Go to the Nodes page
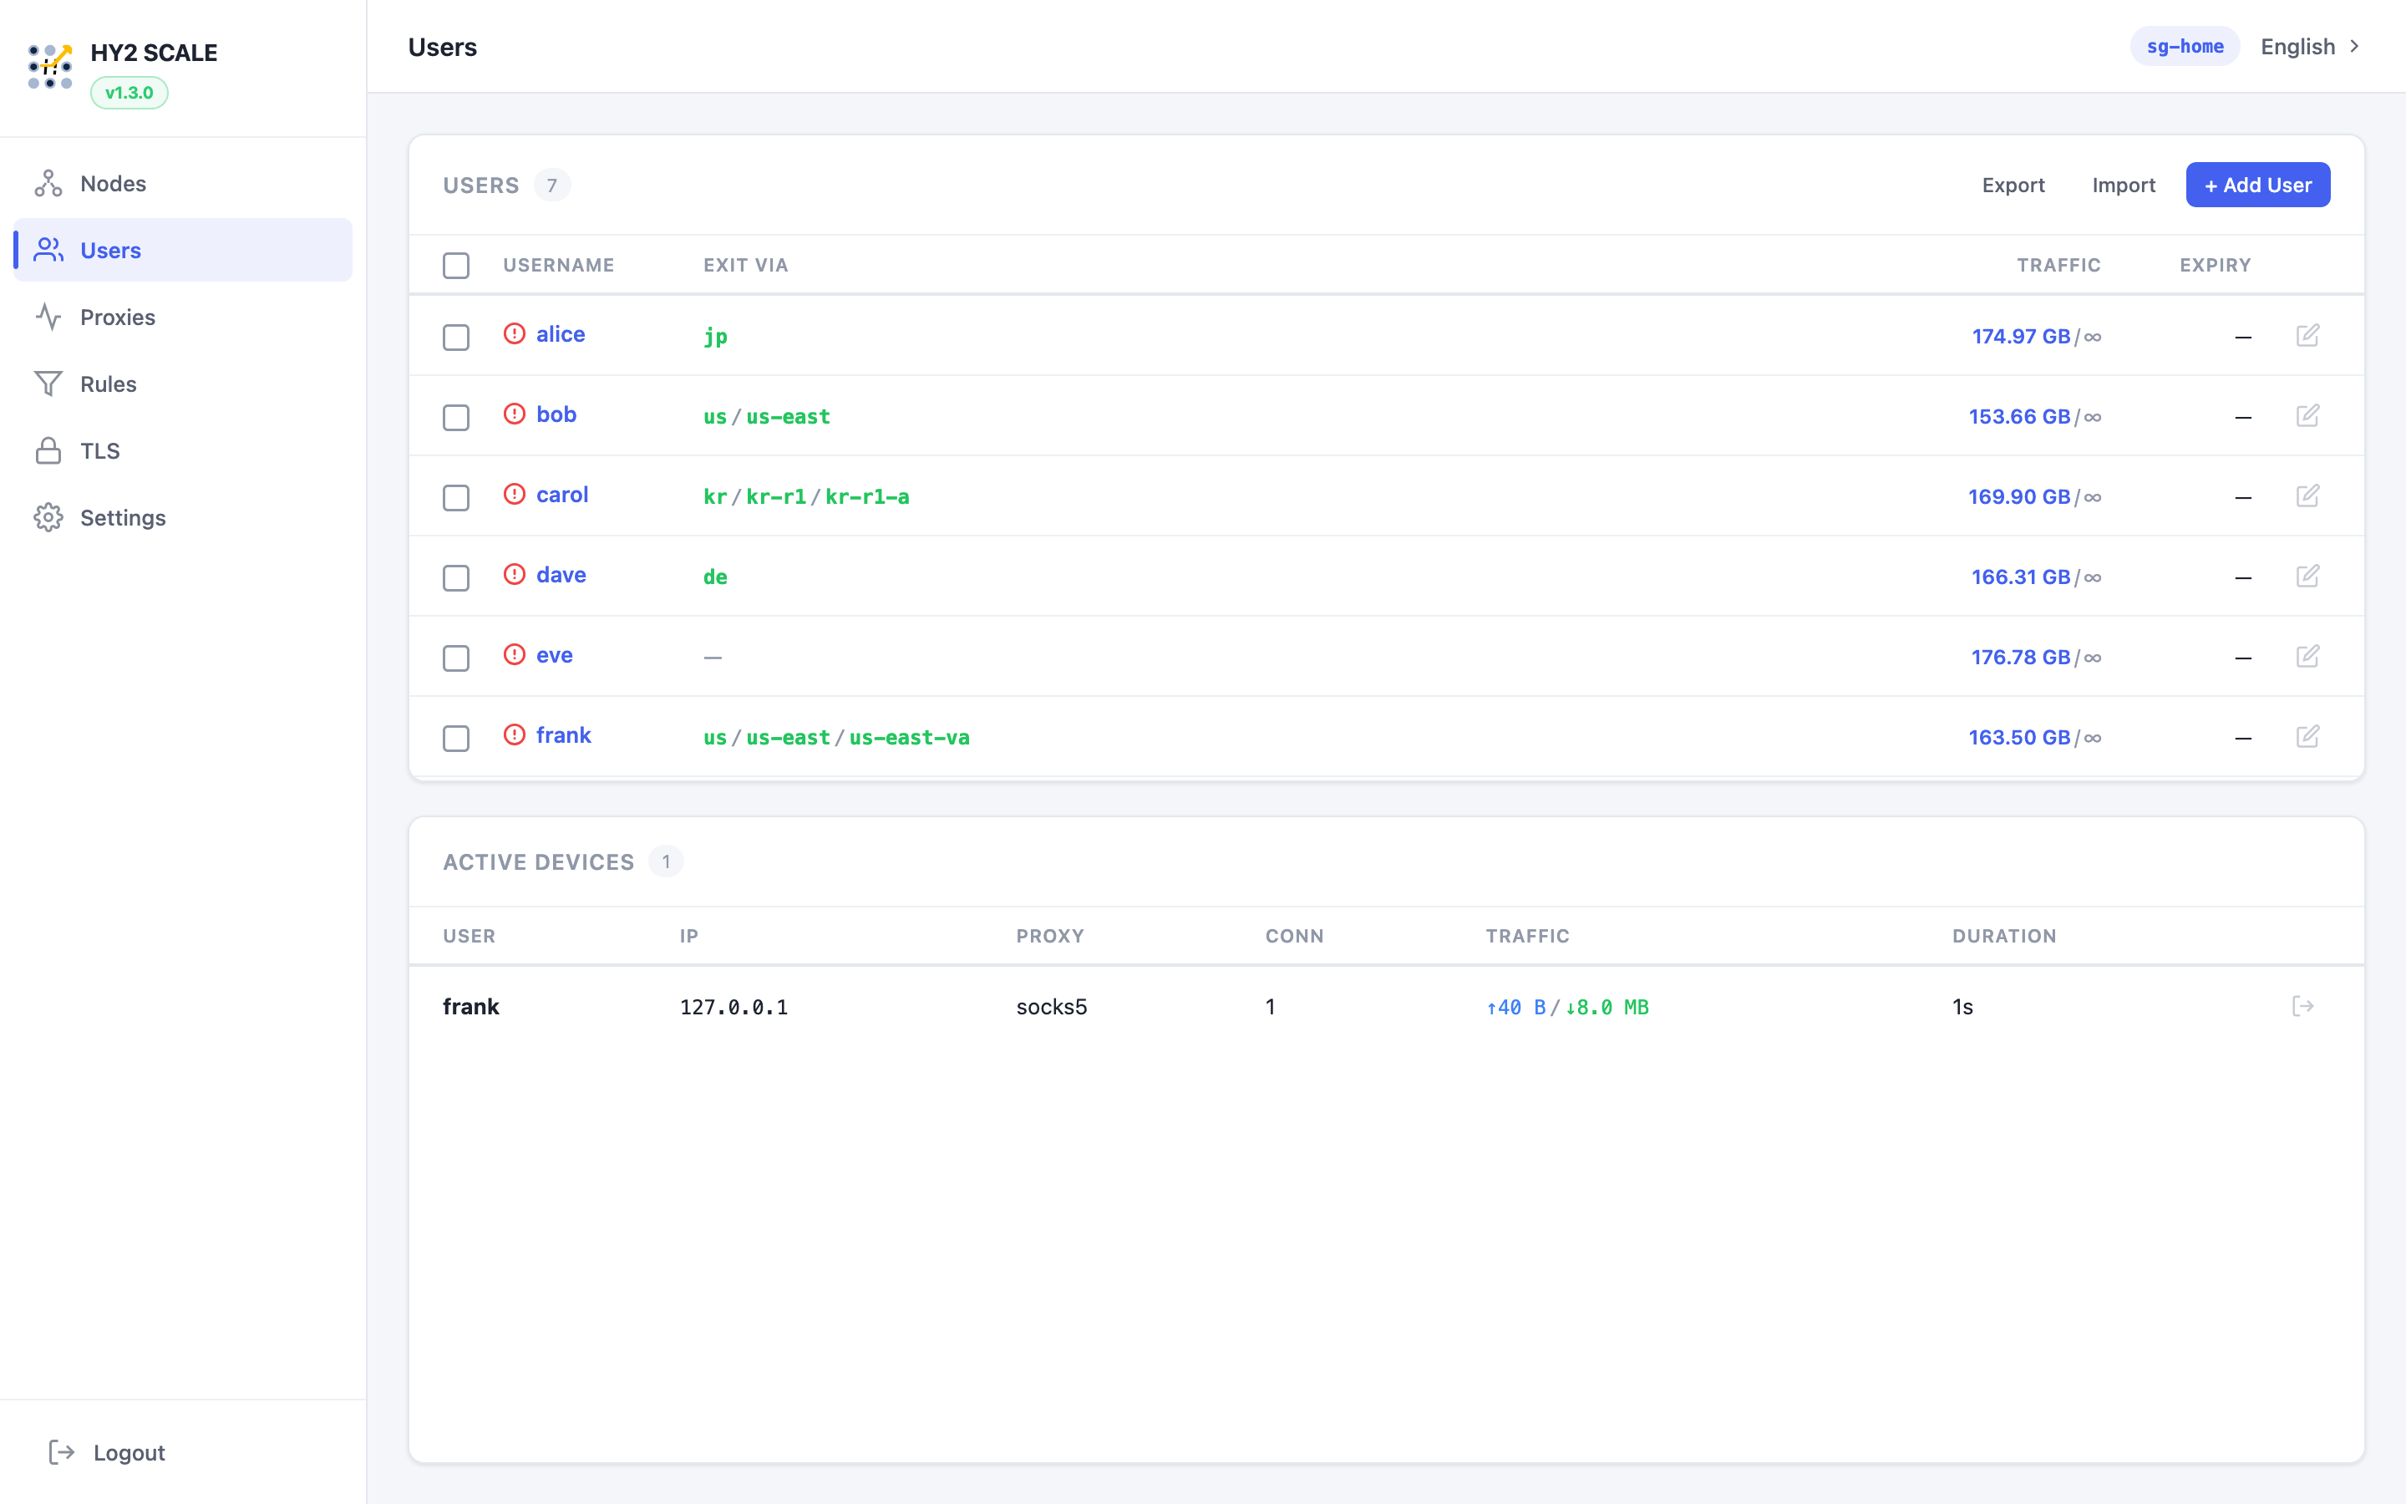The width and height of the screenshot is (2406, 1504). pos(114,184)
